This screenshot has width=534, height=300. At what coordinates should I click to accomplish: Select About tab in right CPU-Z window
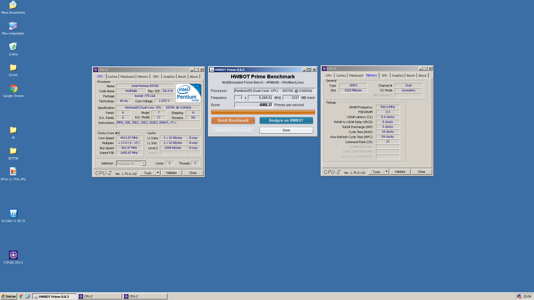[422, 76]
